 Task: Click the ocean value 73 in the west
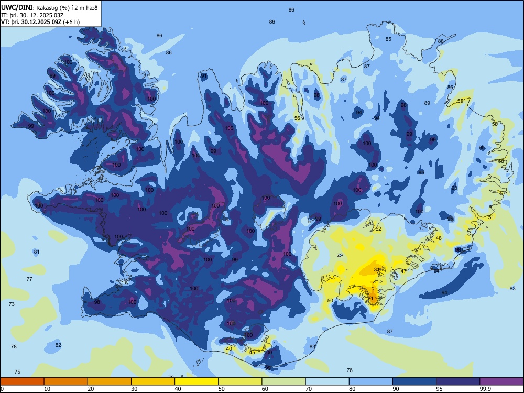tap(12, 304)
